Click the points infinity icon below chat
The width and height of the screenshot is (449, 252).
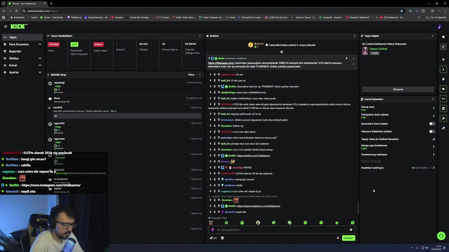point(213,238)
